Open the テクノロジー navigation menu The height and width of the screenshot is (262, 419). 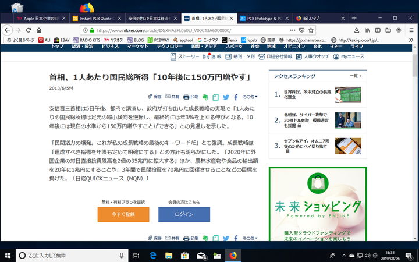tap(170, 47)
